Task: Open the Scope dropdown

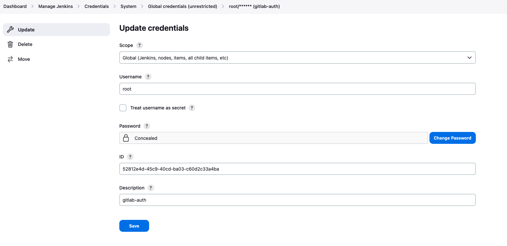Action: point(297,58)
